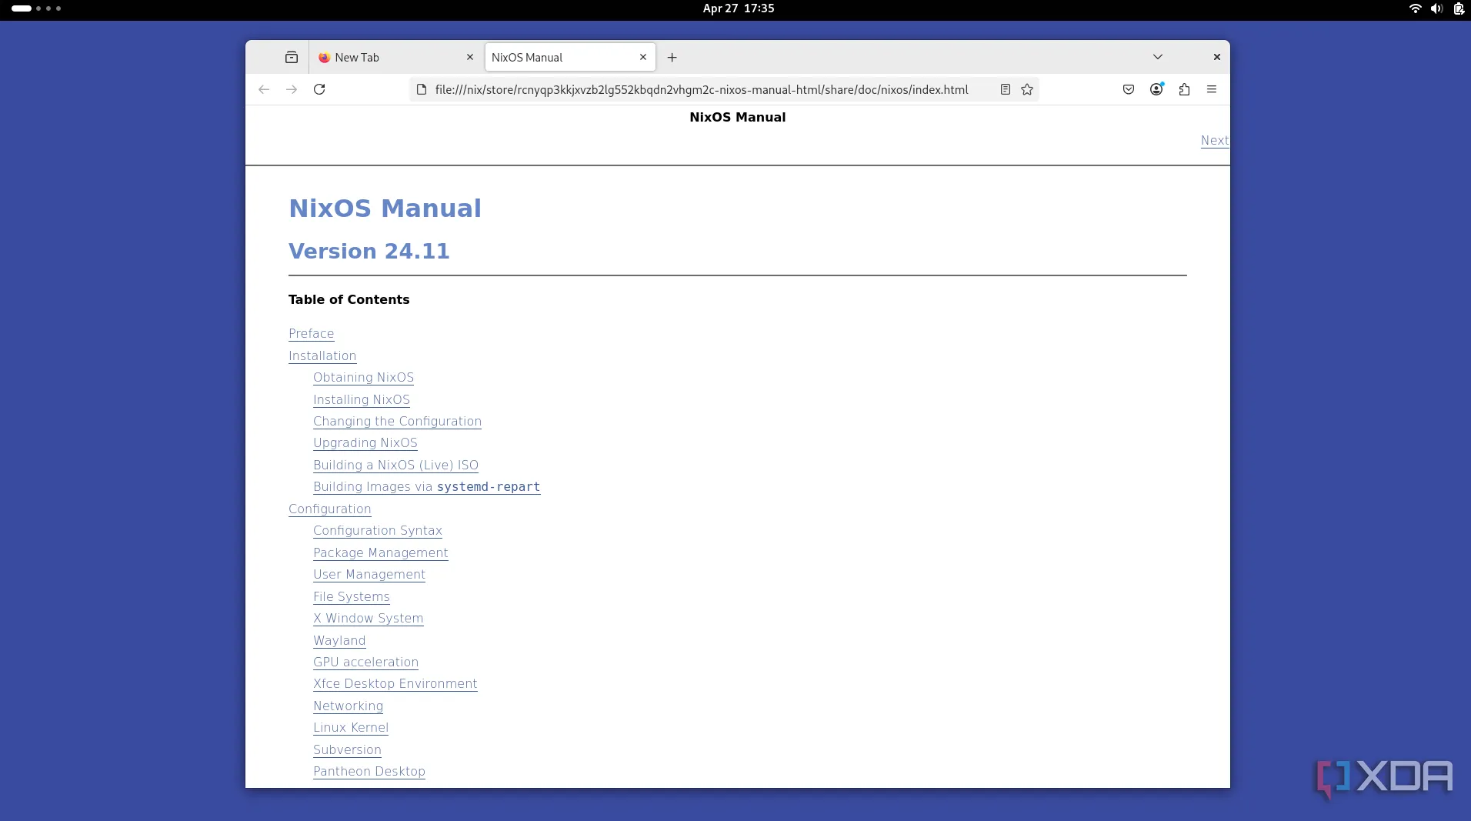Screen dimensions: 1471x821
Task: Open the Extensions puzzle icon
Action: (x=1184, y=89)
